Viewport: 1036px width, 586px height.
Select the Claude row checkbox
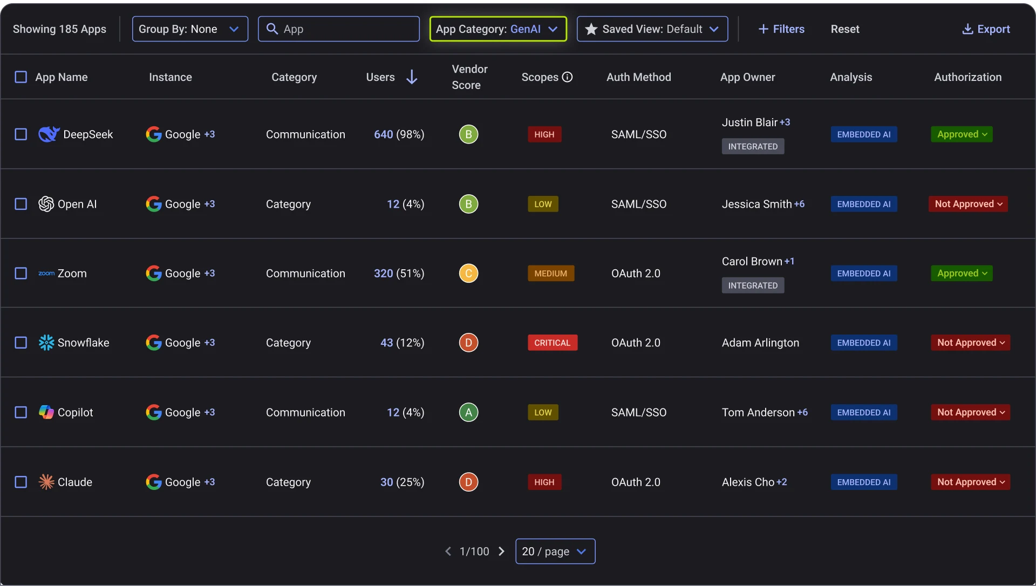(21, 482)
